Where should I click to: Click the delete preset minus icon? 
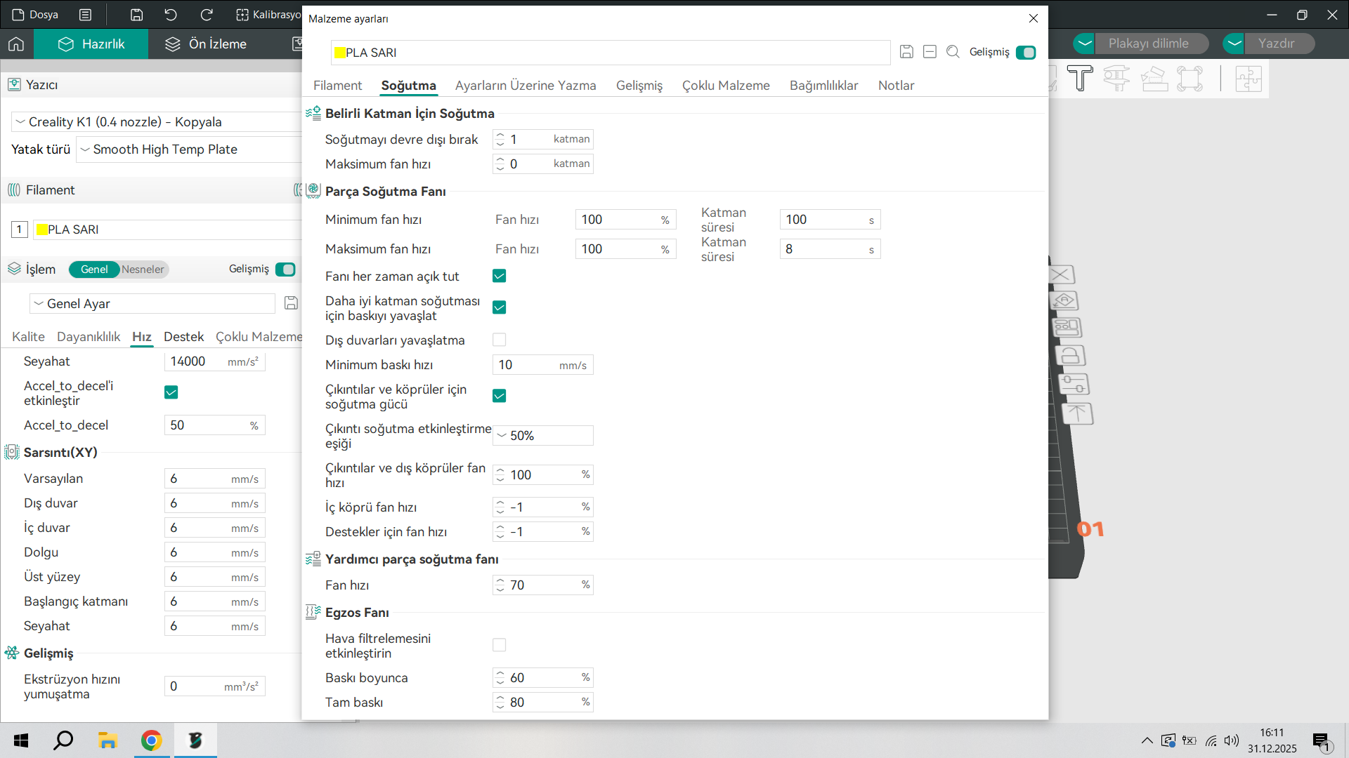[930, 52]
